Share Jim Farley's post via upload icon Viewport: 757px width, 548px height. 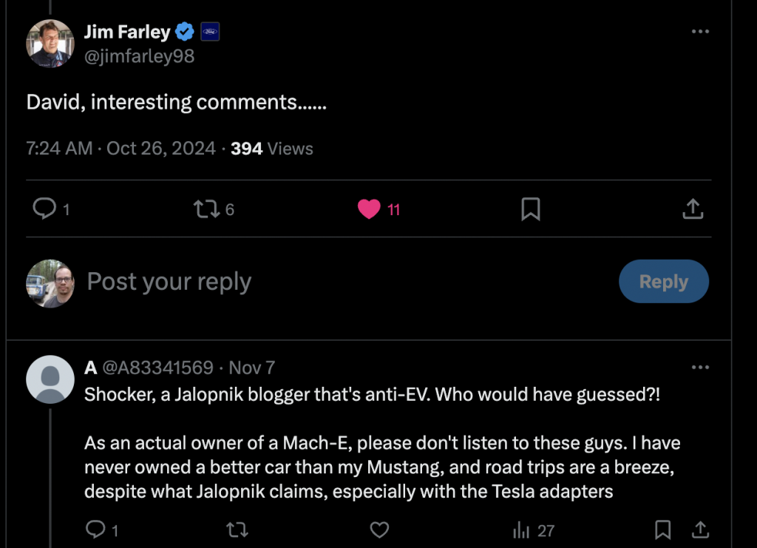(693, 209)
